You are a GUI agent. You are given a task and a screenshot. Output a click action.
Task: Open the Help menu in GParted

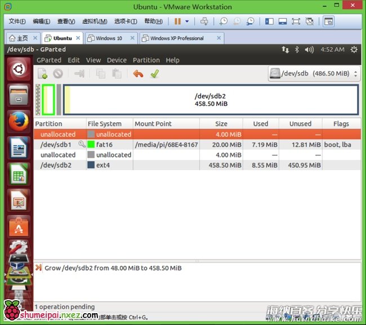(x=172, y=60)
